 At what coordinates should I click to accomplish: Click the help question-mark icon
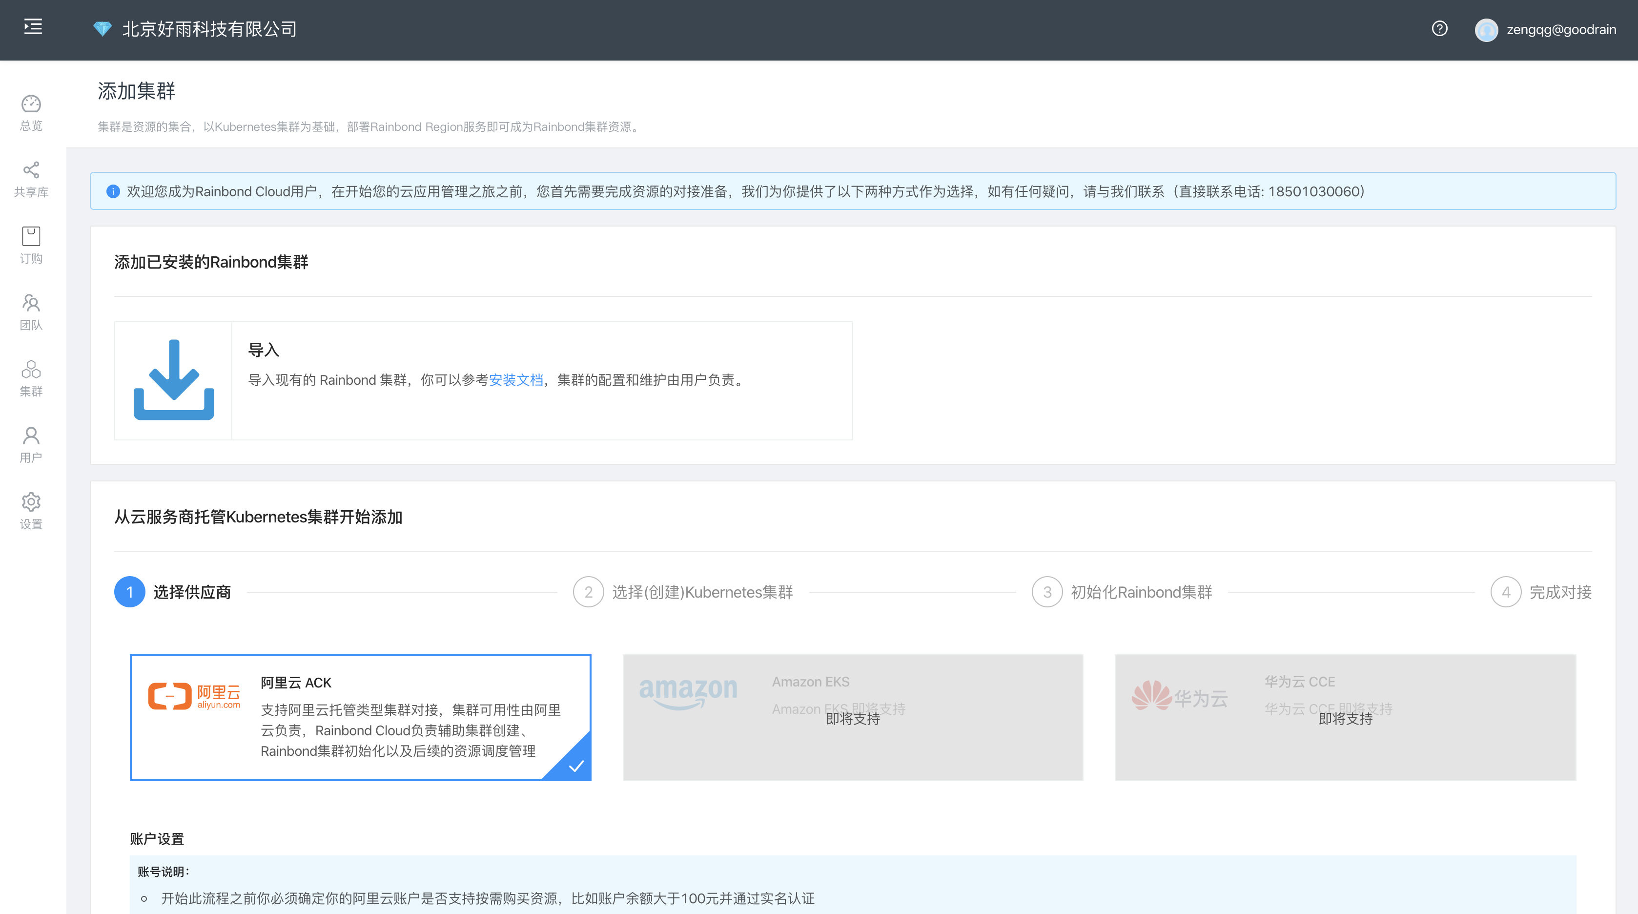tap(1440, 29)
